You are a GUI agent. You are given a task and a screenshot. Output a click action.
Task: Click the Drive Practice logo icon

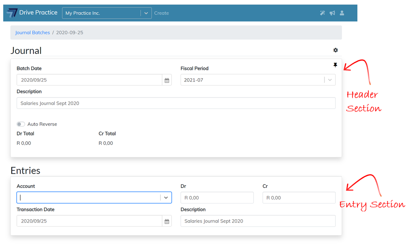(x=12, y=13)
